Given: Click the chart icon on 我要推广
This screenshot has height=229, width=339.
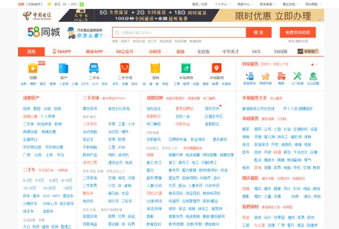Looking at the screenshot, I should (x=300, y=51).
